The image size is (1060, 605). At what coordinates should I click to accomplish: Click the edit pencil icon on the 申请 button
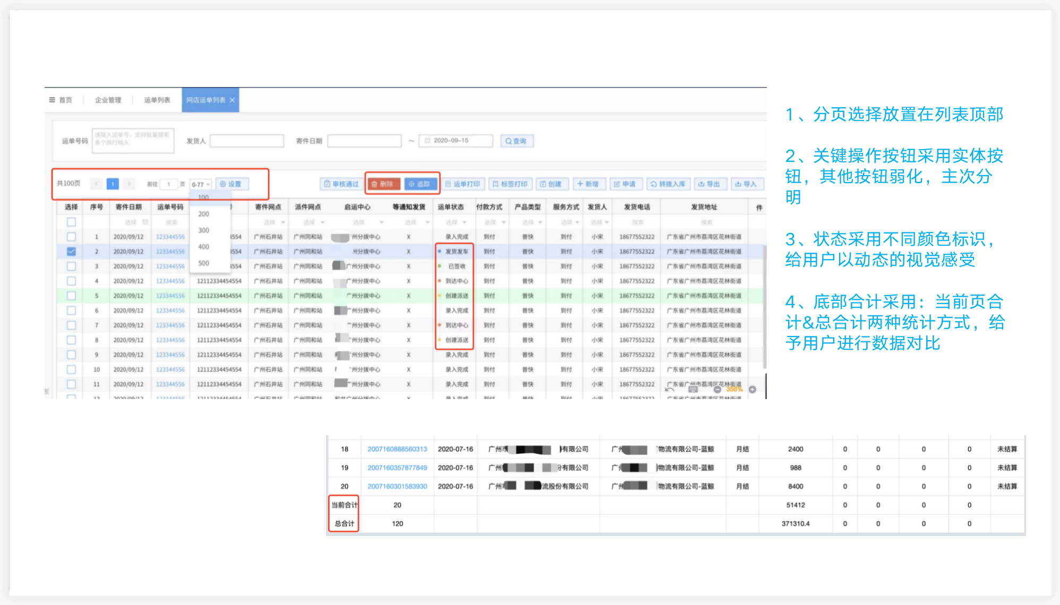(617, 184)
